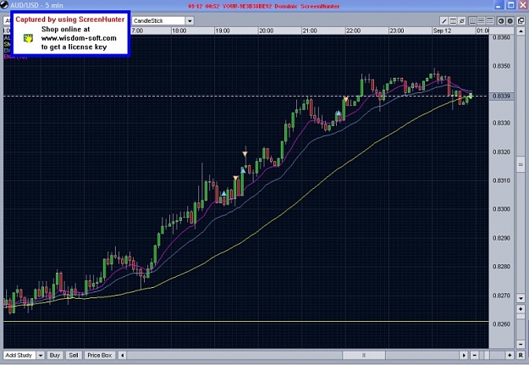Click the horizontal scrollbar thumb at bottom
Screen dimensions: 529x365
364,355
